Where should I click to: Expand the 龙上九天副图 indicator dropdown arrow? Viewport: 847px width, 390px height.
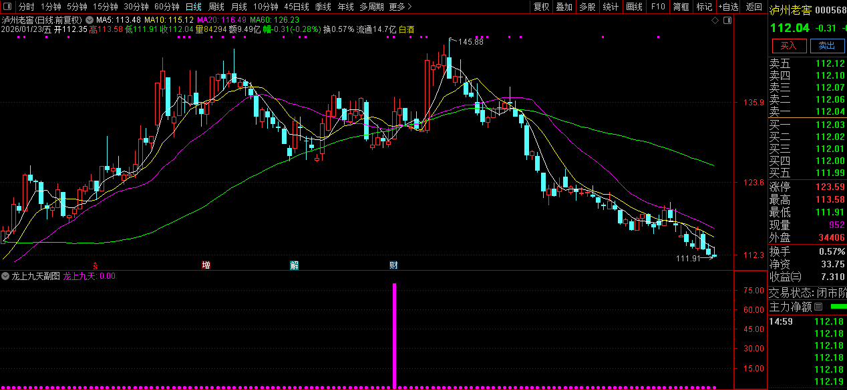pyautogui.click(x=6, y=275)
